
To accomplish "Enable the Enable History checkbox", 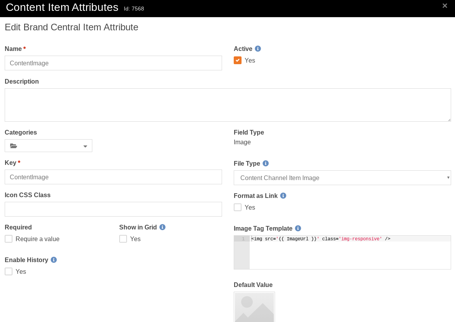I will (x=9, y=271).
